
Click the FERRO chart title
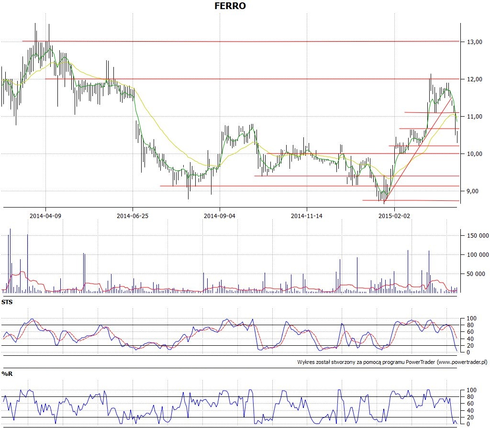[230, 6]
